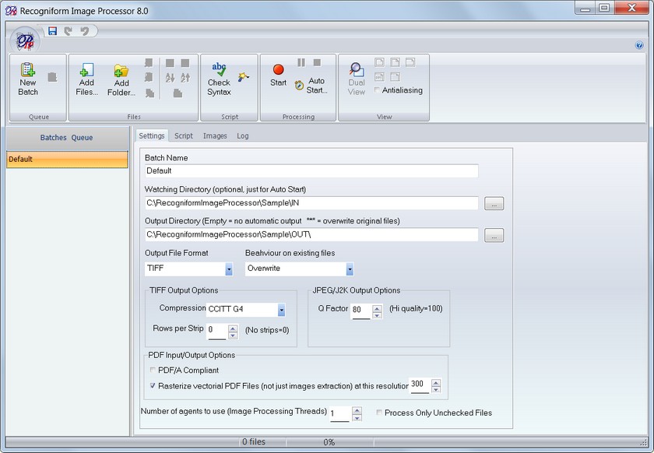Click the Output Directory path field
The width and height of the screenshot is (654, 453).
click(x=311, y=234)
